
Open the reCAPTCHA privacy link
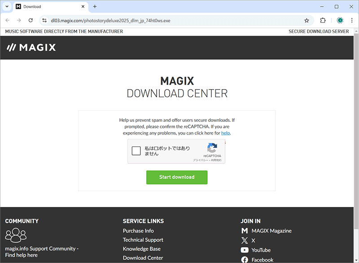point(200,160)
